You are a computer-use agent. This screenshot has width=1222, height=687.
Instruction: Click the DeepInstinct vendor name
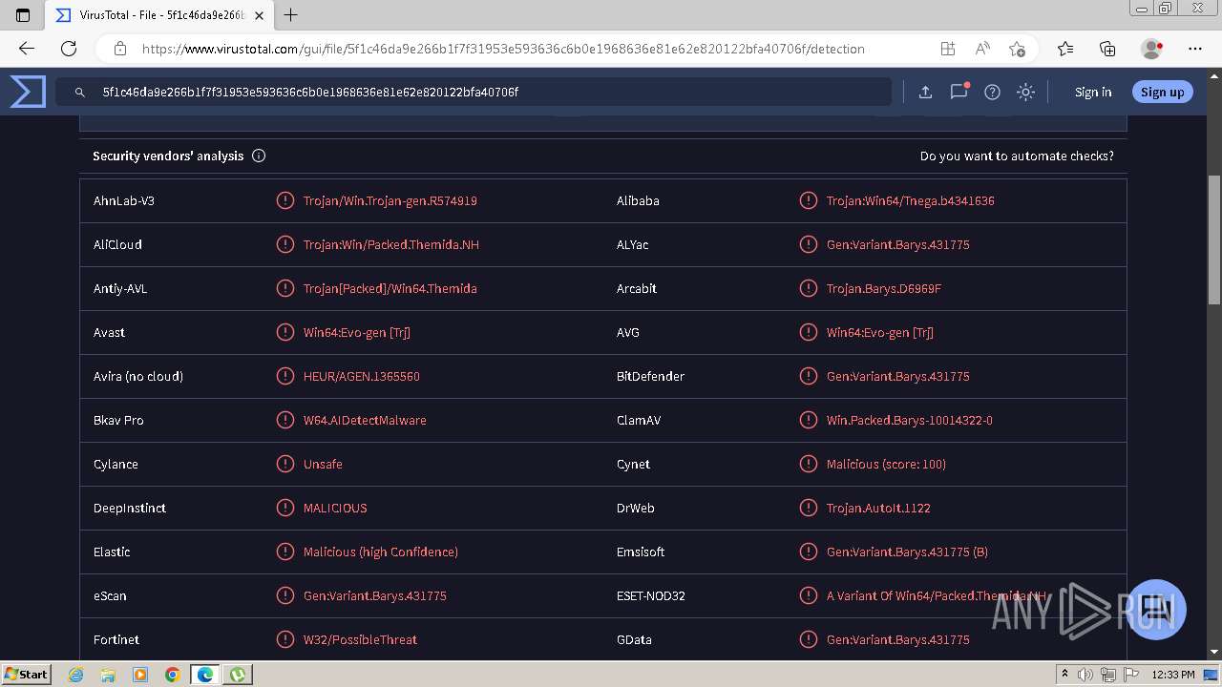tap(130, 508)
